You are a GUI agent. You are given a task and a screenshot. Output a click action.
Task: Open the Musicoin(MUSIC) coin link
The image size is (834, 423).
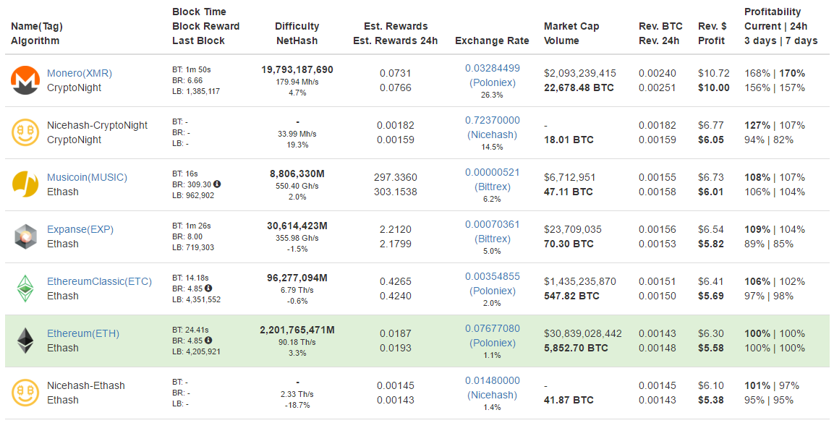[88, 177]
